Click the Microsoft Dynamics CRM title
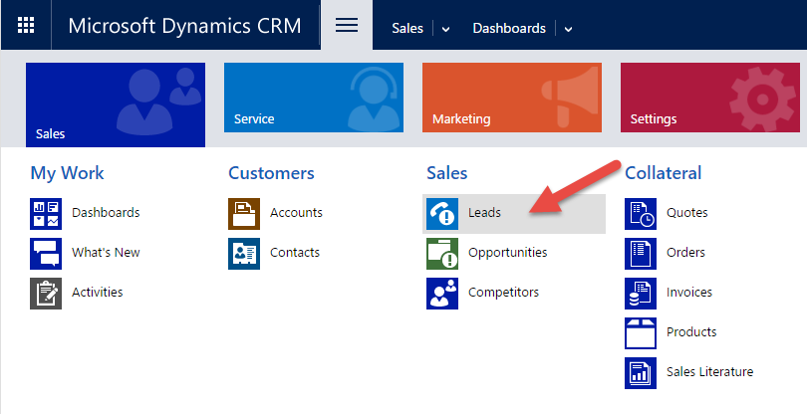Viewport: 807px width, 414px height. [x=184, y=26]
